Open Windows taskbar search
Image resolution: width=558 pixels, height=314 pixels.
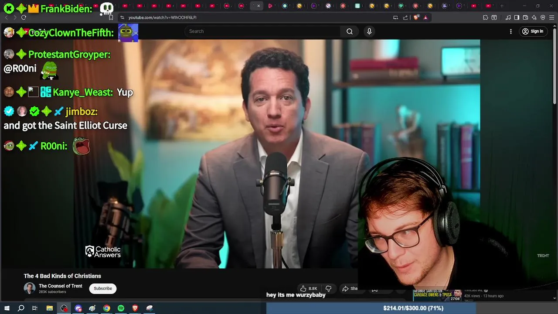21,308
